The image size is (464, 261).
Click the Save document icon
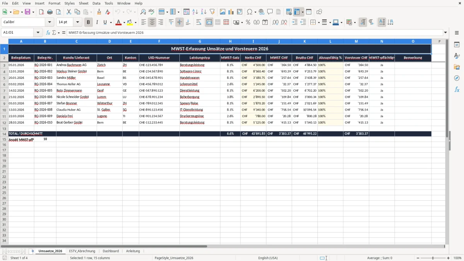point(27,12)
